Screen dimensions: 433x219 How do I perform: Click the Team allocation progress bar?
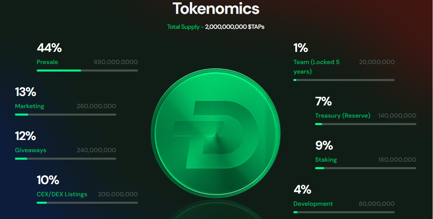tap(344, 80)
